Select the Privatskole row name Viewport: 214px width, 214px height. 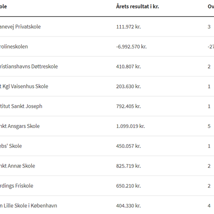[20, 27]
